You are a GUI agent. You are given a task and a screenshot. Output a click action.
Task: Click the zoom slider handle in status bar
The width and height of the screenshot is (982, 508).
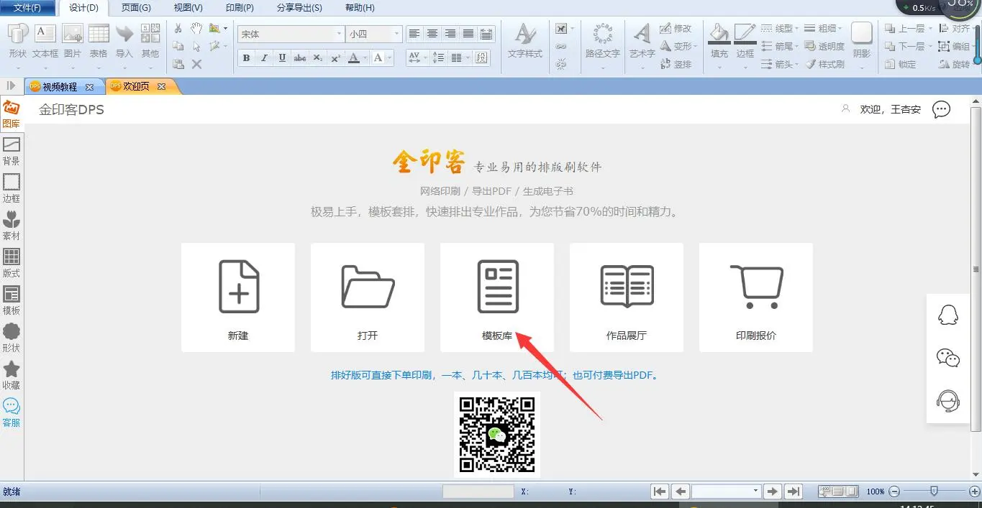coord(934,491)
